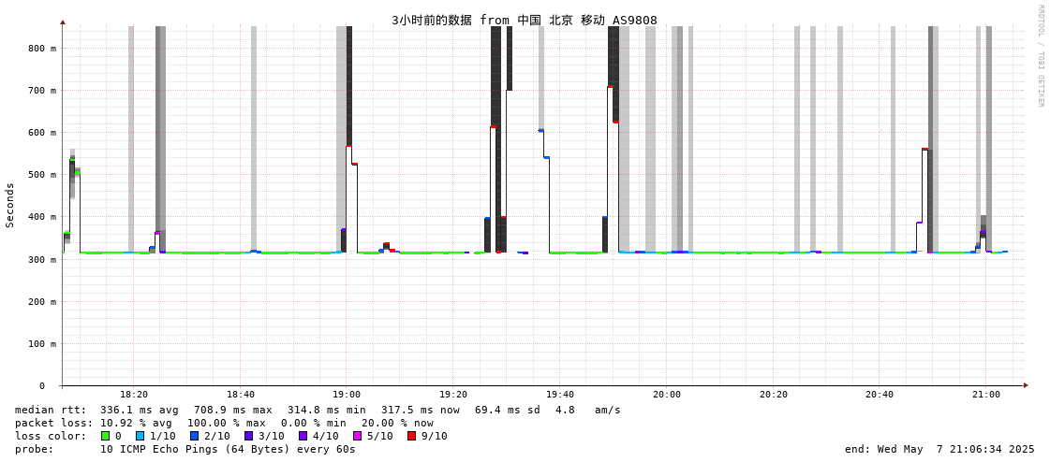Click the 19:40 time axis label
This screenshot has height=462, width=1050.
click(x=560, y=395)
